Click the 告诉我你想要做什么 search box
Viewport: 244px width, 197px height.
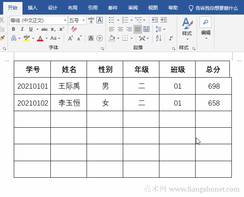[213, 8]
